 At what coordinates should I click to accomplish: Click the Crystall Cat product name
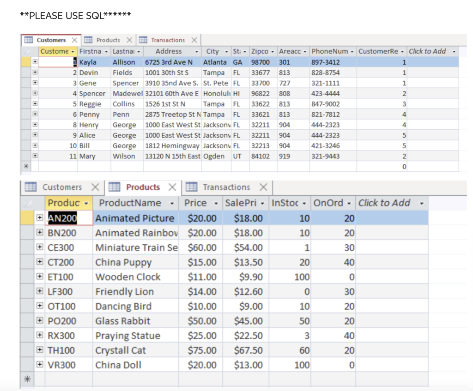tap(136, 350)
